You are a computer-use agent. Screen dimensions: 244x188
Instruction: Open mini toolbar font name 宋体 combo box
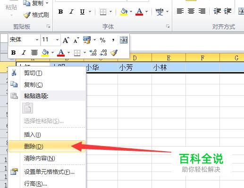click(x=24, y=40)
